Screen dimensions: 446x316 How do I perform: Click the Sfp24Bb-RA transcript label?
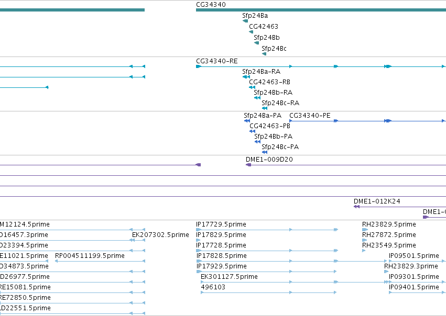pyautogui.click(x=273, y=93)
